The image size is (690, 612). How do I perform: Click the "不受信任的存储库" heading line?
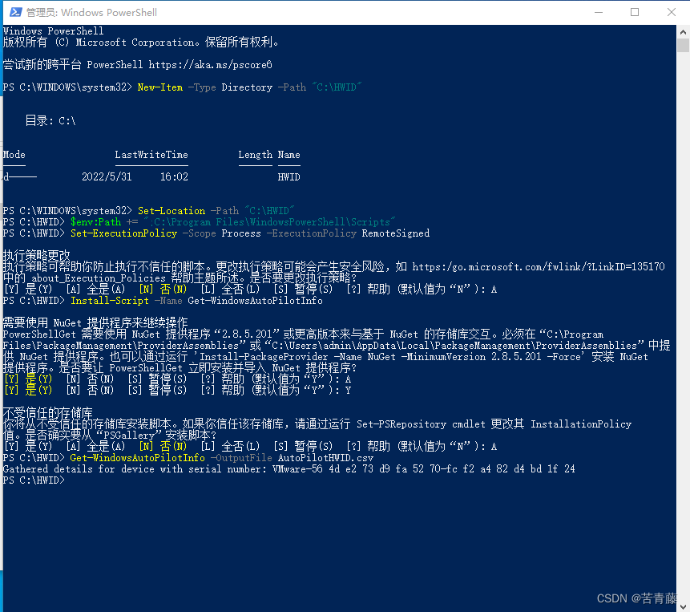click(48, 412)
